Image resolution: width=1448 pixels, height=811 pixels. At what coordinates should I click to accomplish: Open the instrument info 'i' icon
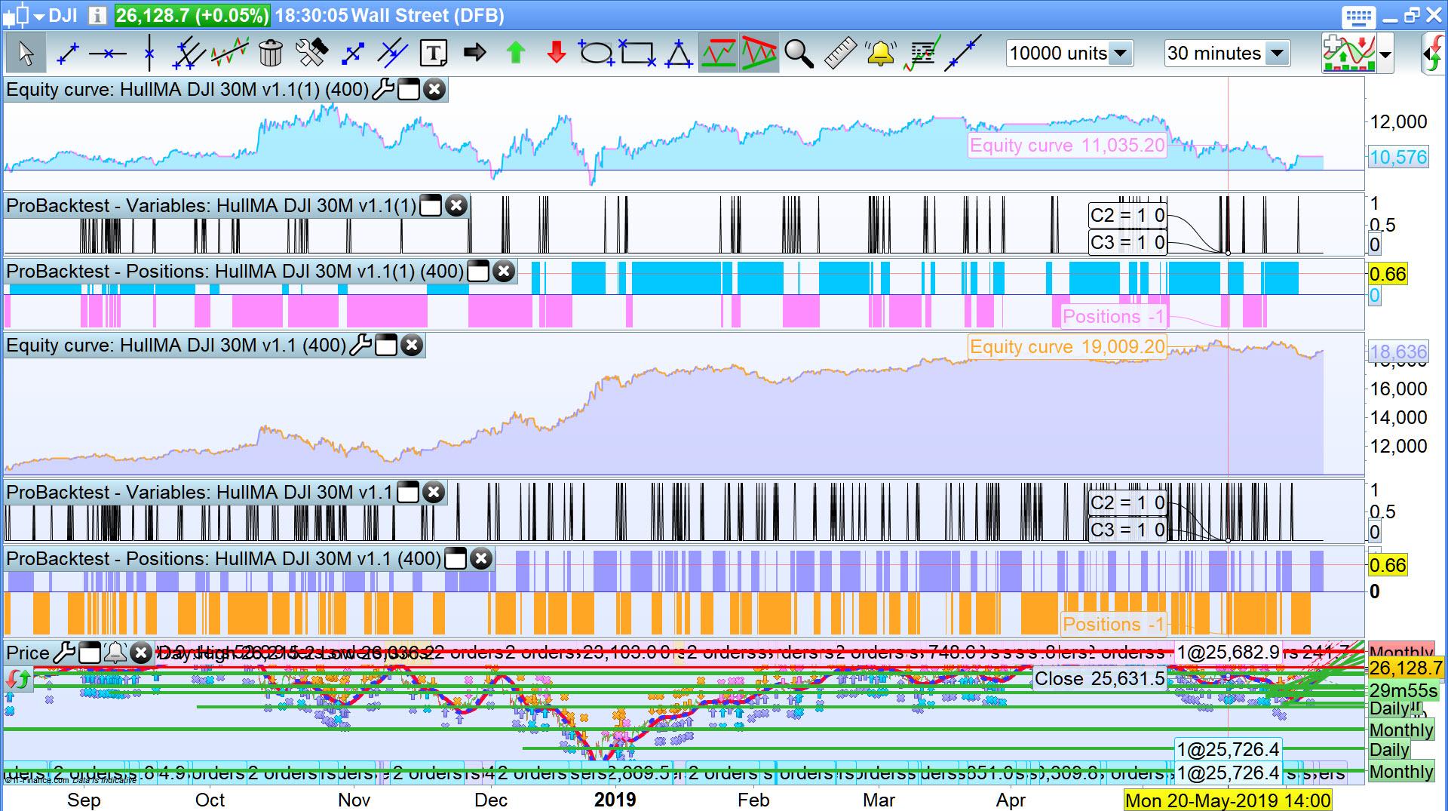coord(97,15)
